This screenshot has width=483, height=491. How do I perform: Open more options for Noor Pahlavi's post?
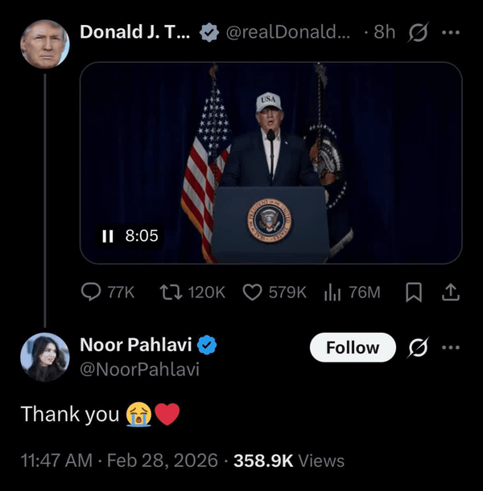coord(451,348)
